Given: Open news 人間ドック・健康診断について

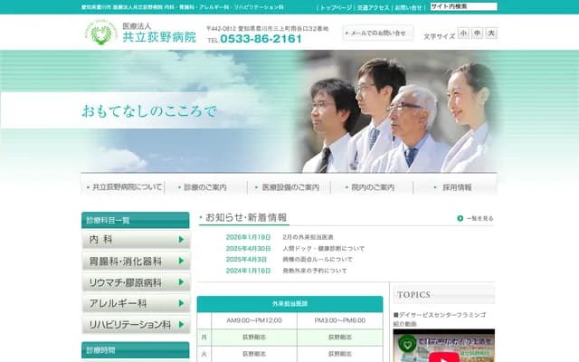Looking at the screenshot, I should tap(324, 248).
